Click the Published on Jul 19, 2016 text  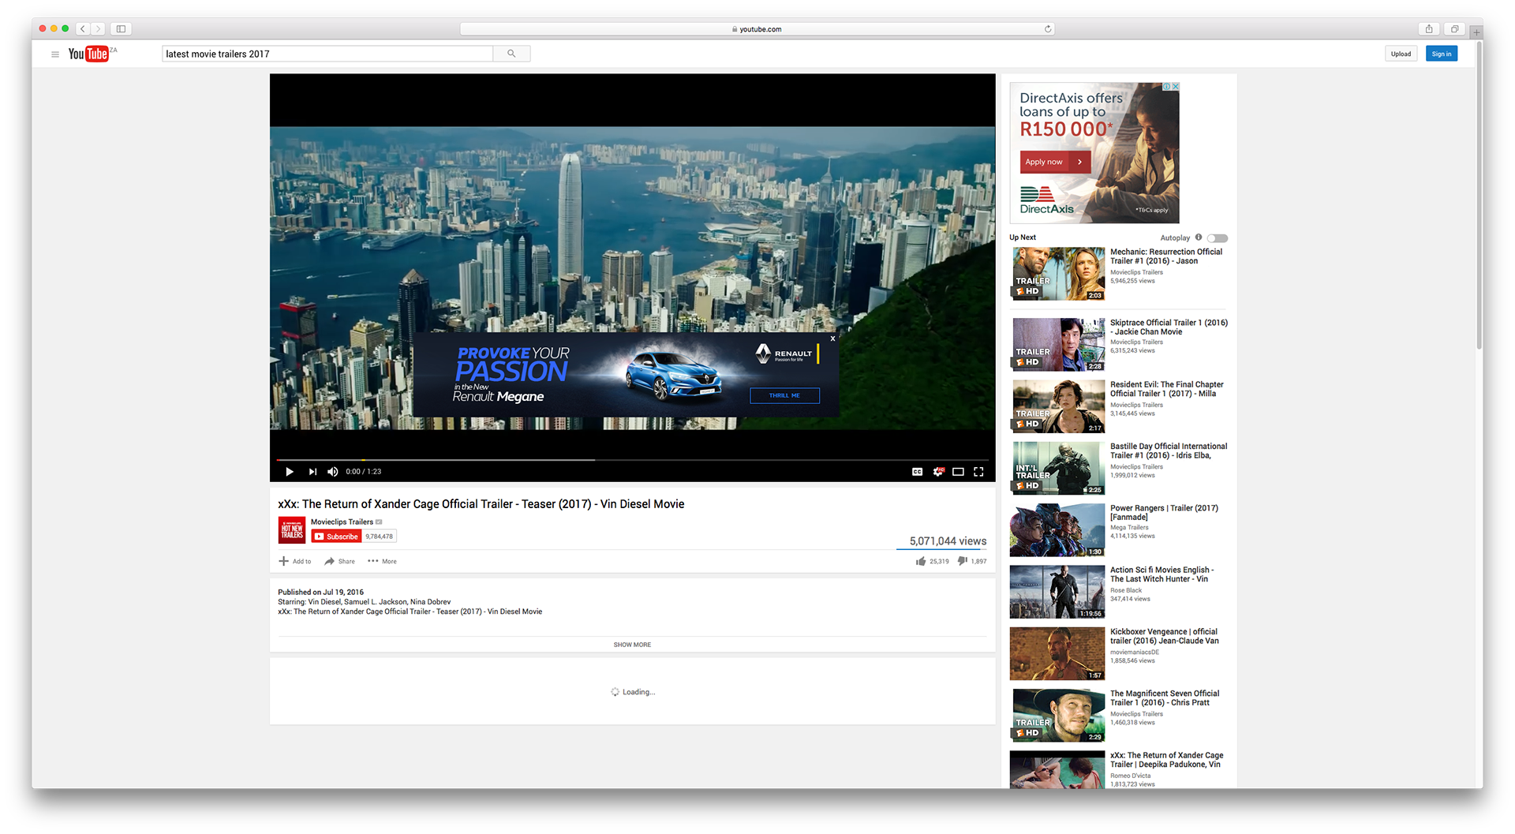320,593
